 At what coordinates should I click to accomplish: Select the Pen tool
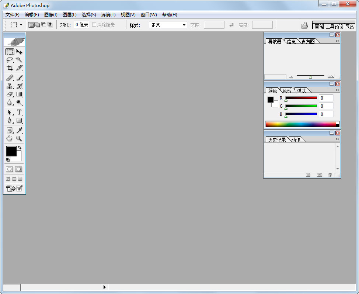point(10,120)
